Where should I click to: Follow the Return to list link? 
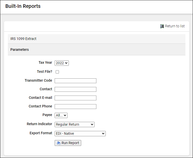[x=175, y=26]
